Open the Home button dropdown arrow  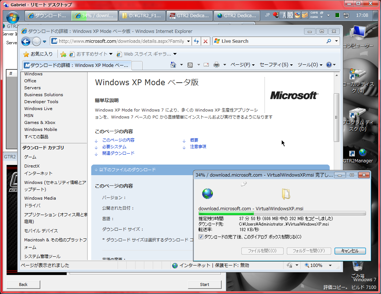click(181, 65)
